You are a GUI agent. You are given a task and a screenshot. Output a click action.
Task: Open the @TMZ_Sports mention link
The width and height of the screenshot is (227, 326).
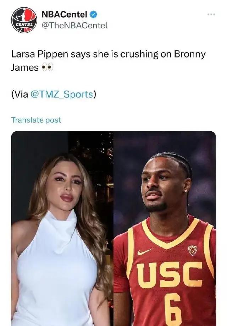(x=62, y=94)
